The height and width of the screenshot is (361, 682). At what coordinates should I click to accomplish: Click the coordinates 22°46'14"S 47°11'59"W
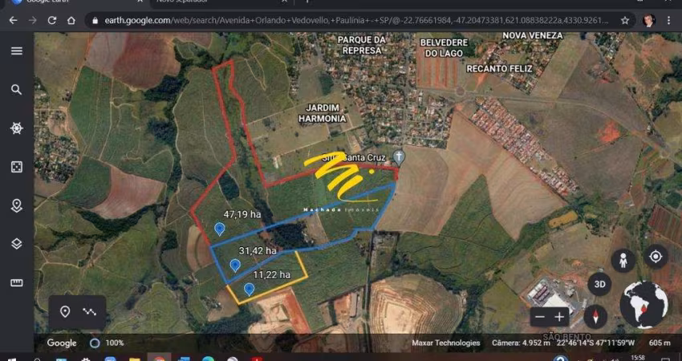595,343
